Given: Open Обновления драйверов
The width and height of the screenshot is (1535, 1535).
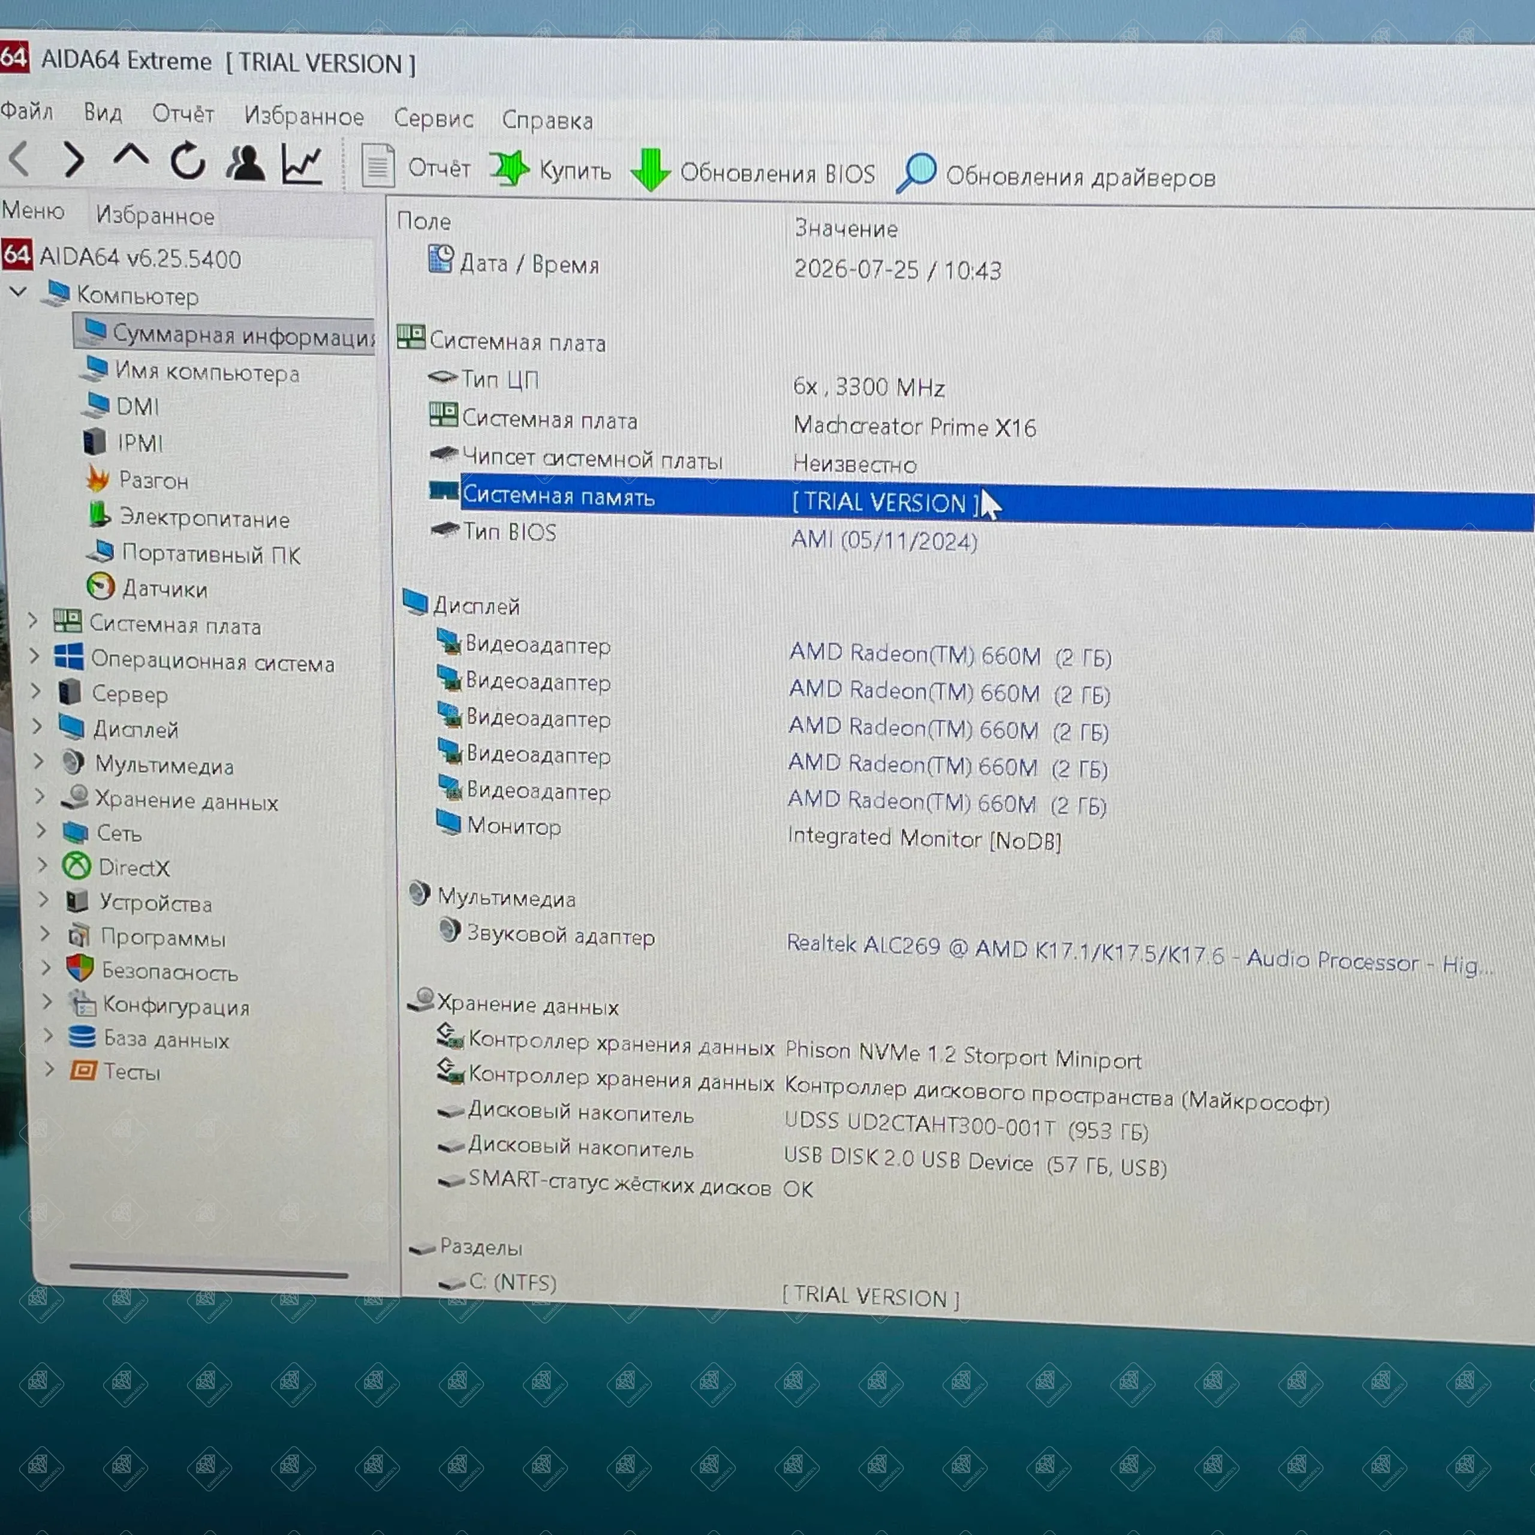Looking at the screenshot, I should pos(1056,176).
